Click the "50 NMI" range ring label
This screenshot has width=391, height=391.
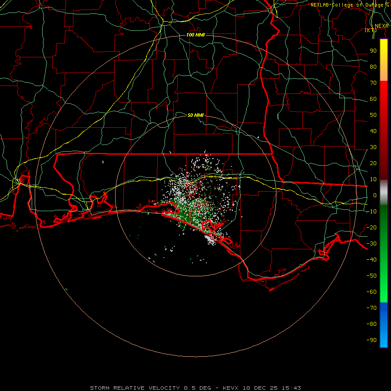click(195, 115)
